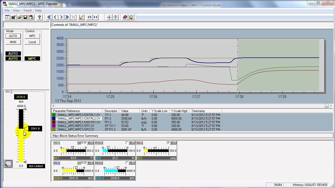The height and width of the screenshot is (188, 335).
Task: Click the trend chart configuration icon
Action: [81, 17]
